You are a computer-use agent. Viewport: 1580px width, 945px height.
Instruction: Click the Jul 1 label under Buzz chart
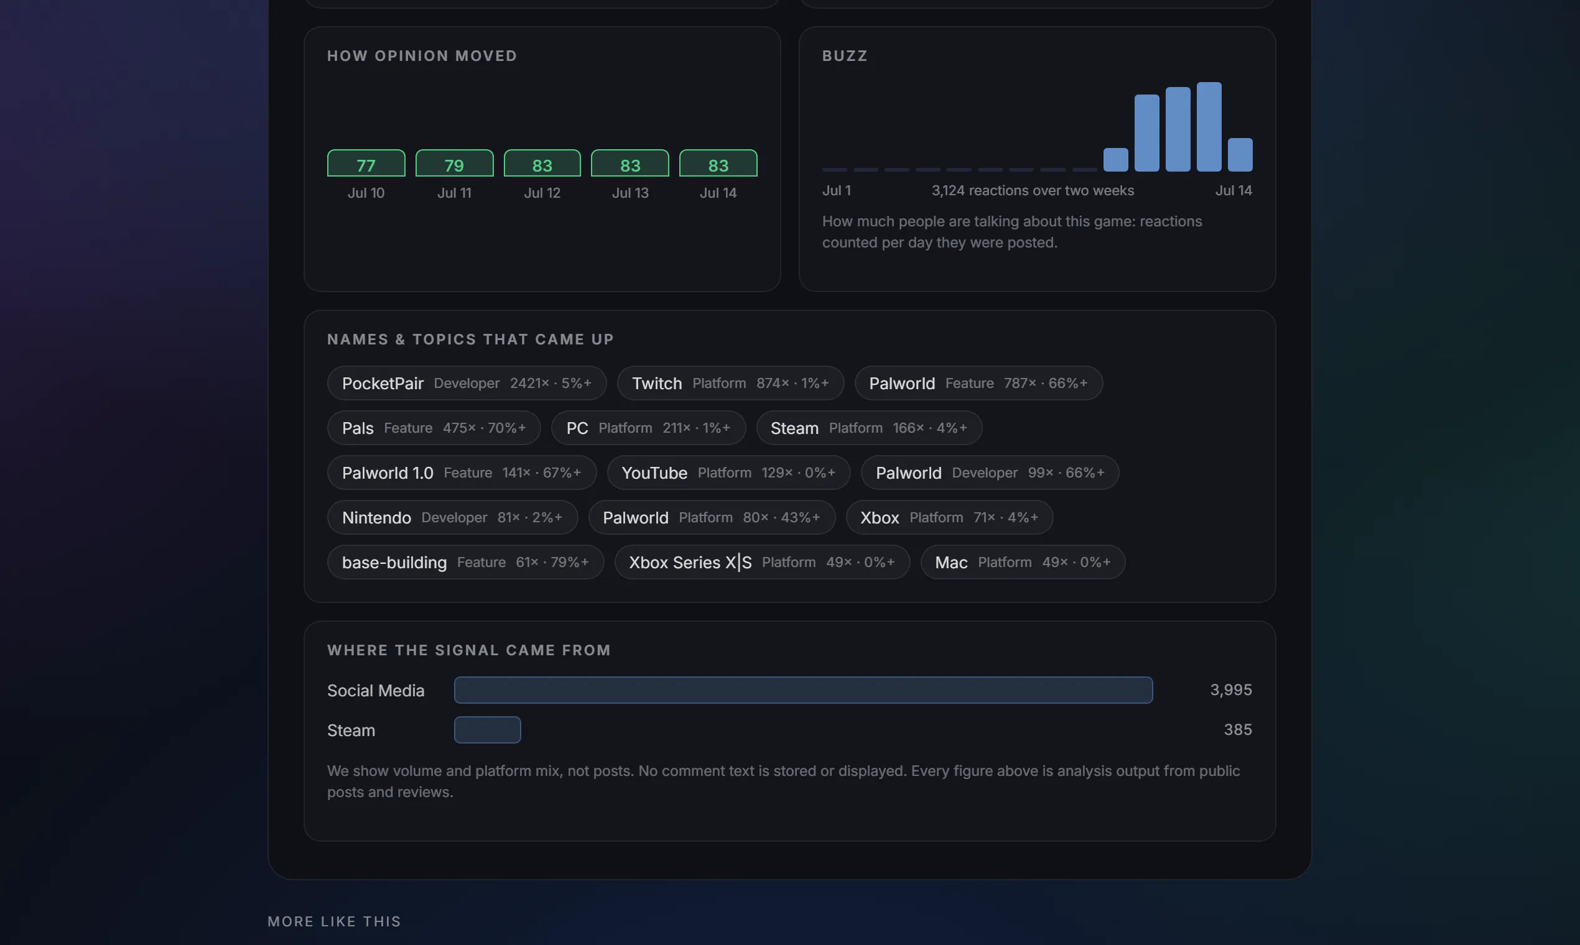coord(836,190)
